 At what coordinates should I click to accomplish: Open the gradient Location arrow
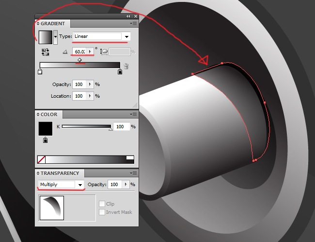pos(90,96)
